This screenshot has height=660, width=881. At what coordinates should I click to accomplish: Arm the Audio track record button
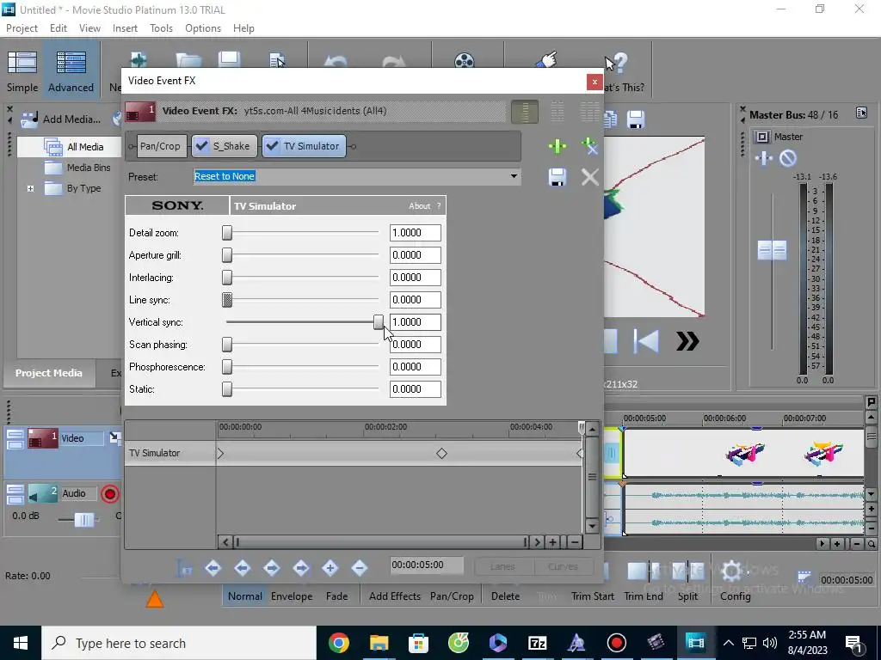[109, 494]
